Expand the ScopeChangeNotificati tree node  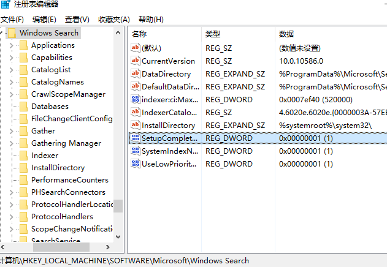11,229
